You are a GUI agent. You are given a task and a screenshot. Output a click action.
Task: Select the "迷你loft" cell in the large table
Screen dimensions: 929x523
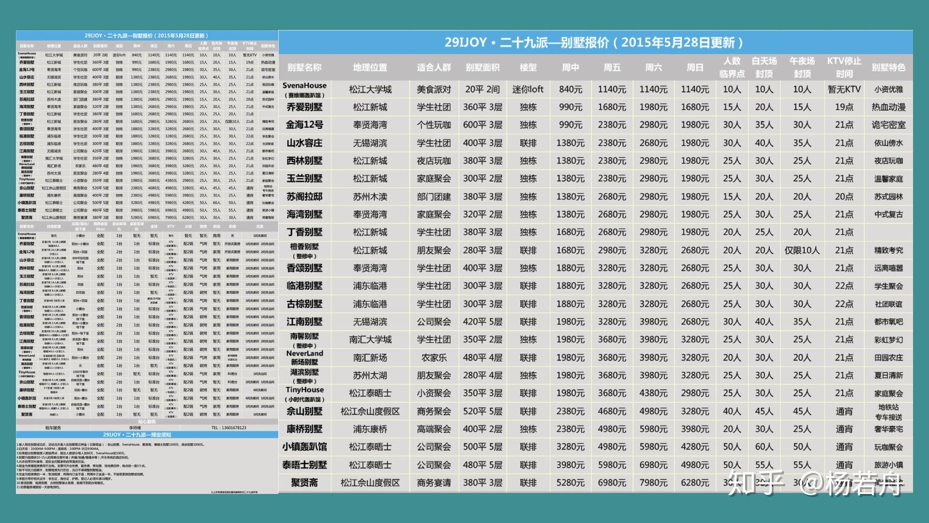point(528,90)
